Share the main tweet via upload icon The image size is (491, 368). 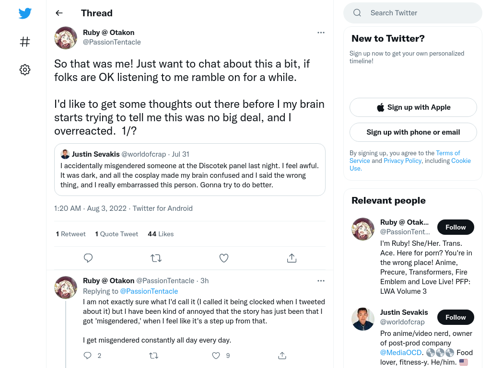click(x=292, y=258)
